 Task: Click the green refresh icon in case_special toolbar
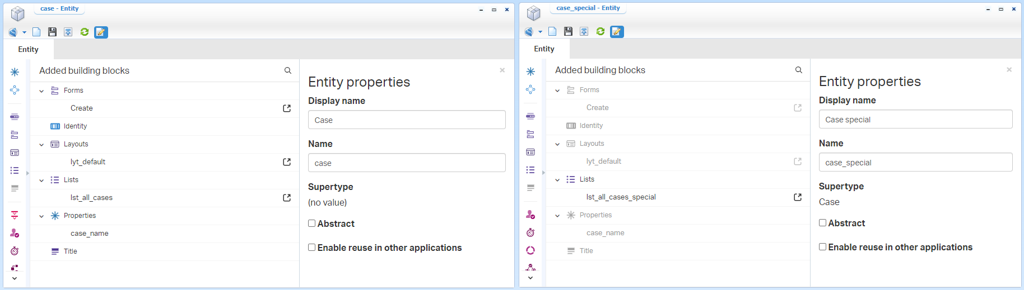601,32
